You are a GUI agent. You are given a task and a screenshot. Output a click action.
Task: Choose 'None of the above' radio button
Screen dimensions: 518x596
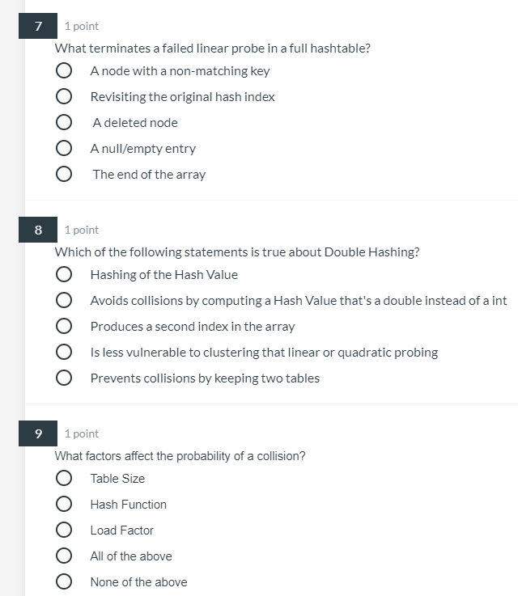pos(63,581)
